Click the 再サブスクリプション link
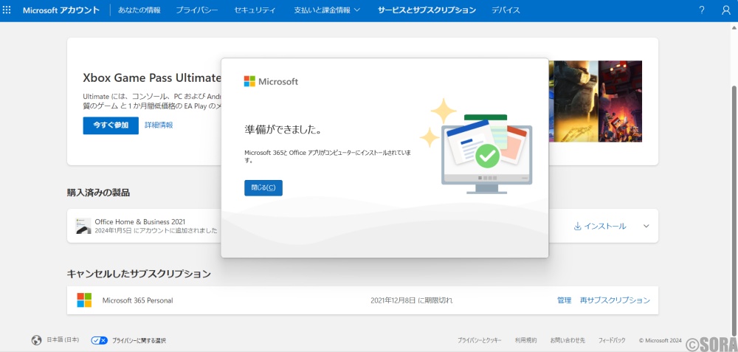Viewport: 738px width, 352px height. pyautogui.click(x=615, y=300)
